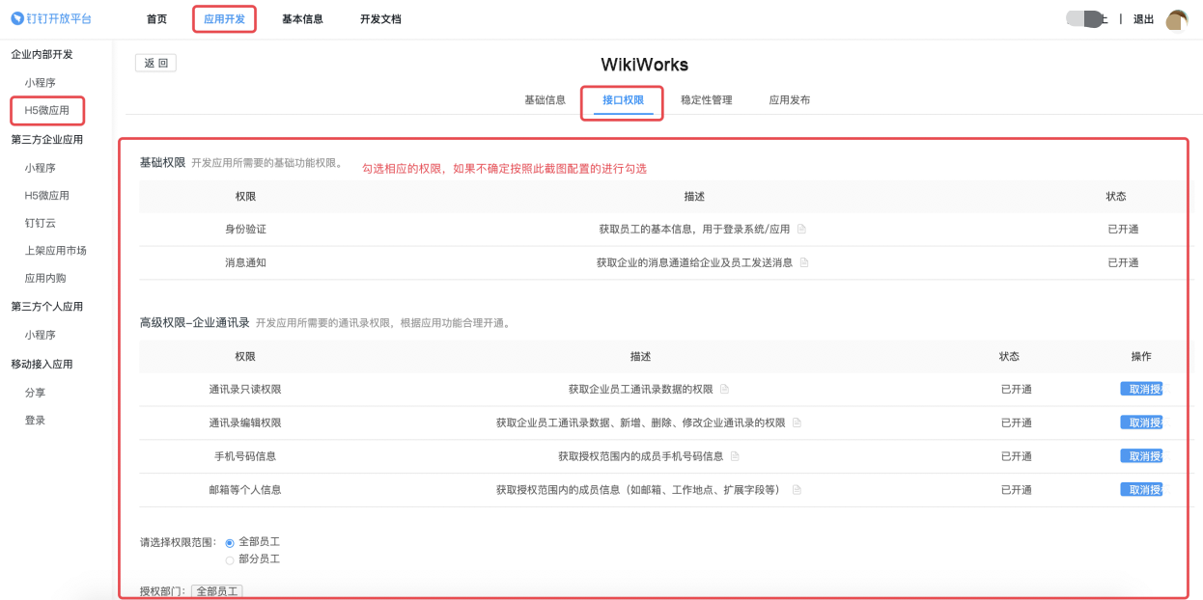Open 小程序 under 第三方企业应用
Image resolution: width=1203 pixels, height=600 pixels.
point(41,168)
